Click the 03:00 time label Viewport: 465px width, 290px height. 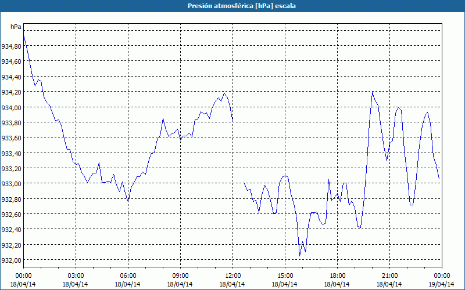76,276
